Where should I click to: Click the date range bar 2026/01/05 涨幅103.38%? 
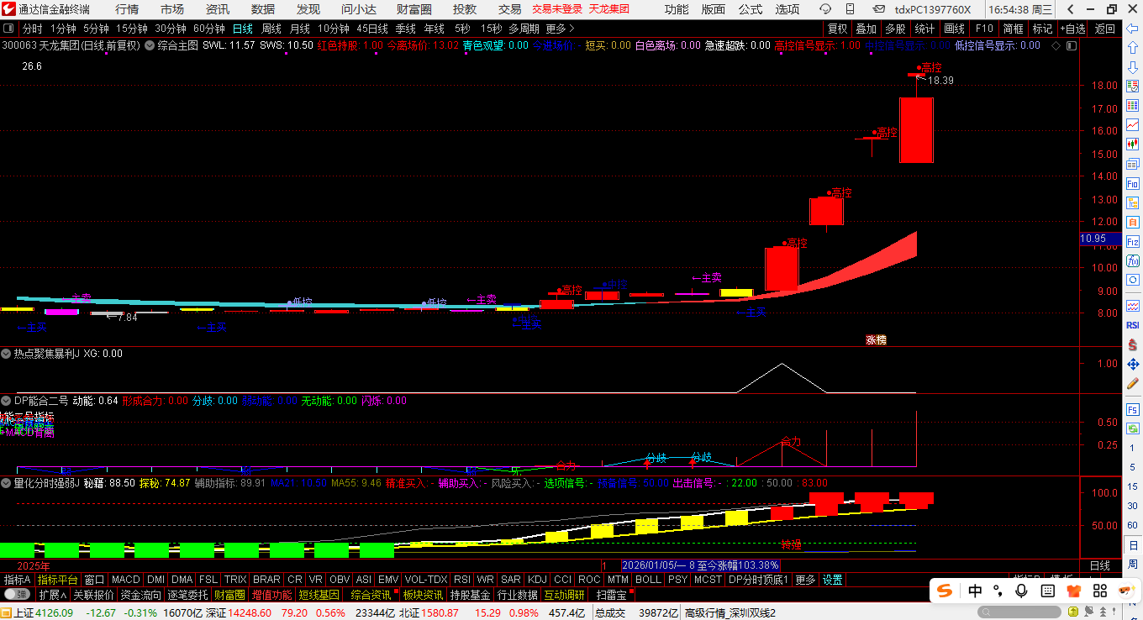(700, 565)
